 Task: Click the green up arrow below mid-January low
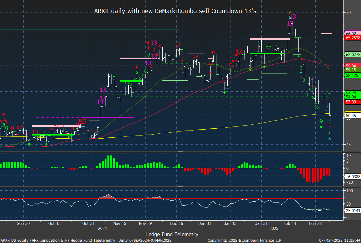225,93
